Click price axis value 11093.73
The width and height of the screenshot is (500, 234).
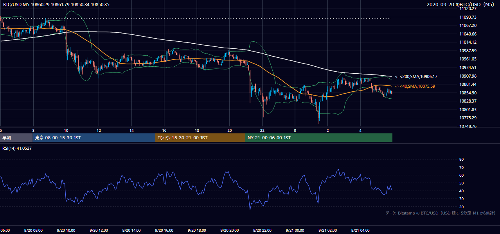point(468,17)
